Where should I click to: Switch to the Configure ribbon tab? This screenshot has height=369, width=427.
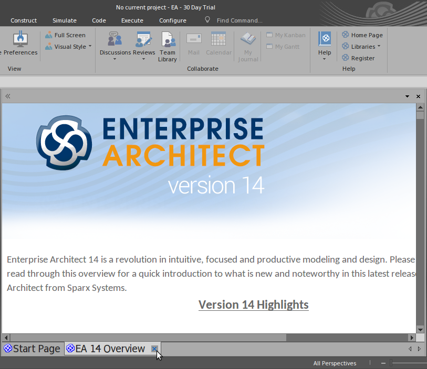coord(173,20)
